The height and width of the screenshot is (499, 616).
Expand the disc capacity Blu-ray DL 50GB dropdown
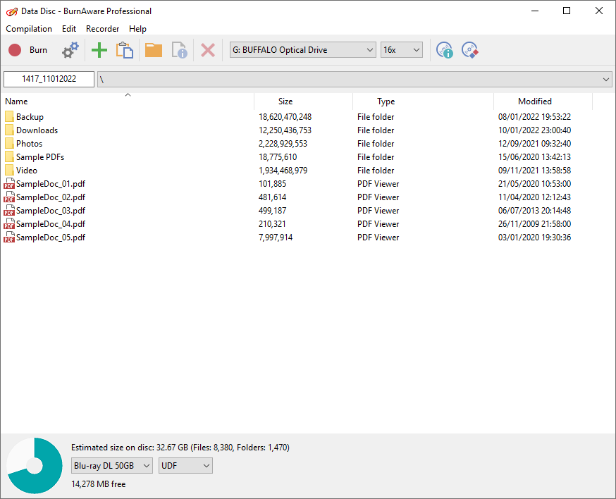111,465
